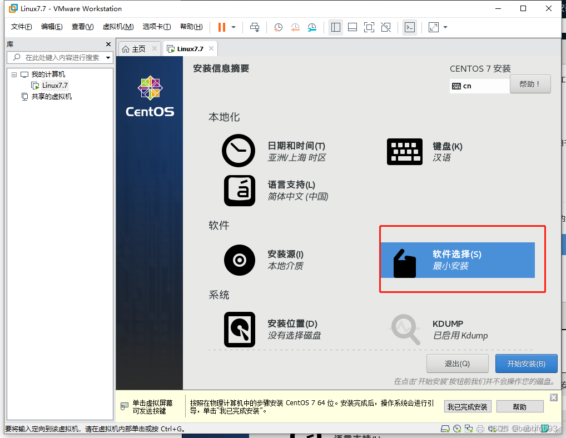Select 共享的虚拟机 in the library
This screenshot has width=566, height=438.
[x=51, y=96]
